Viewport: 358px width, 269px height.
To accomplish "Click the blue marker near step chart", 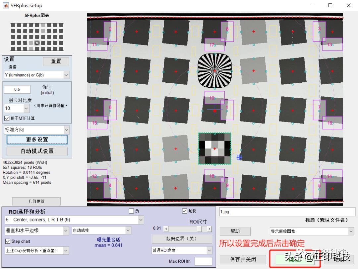I will point(239,157).
